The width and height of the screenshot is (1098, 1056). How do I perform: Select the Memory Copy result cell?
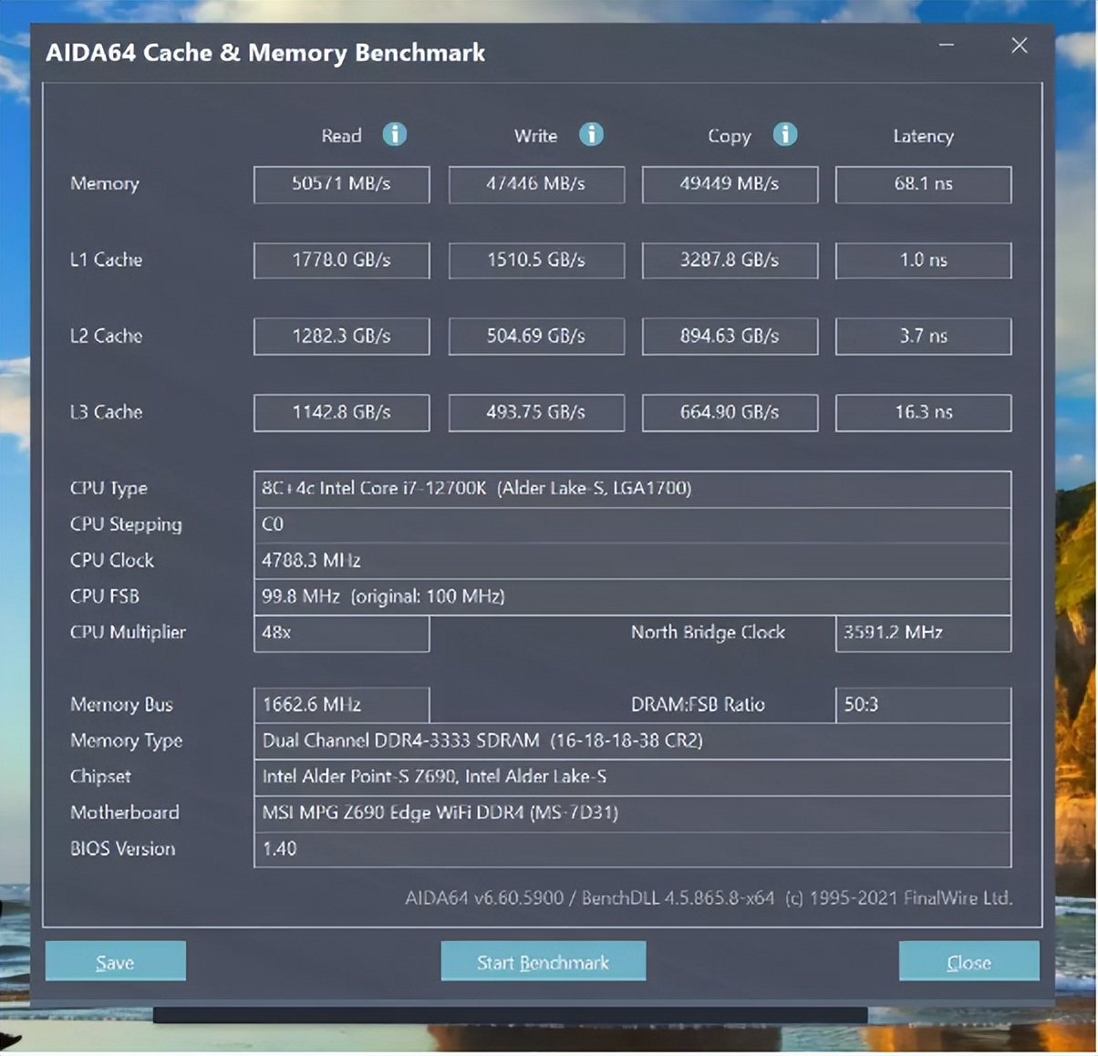pyautogui.click(x=730, y=184)
